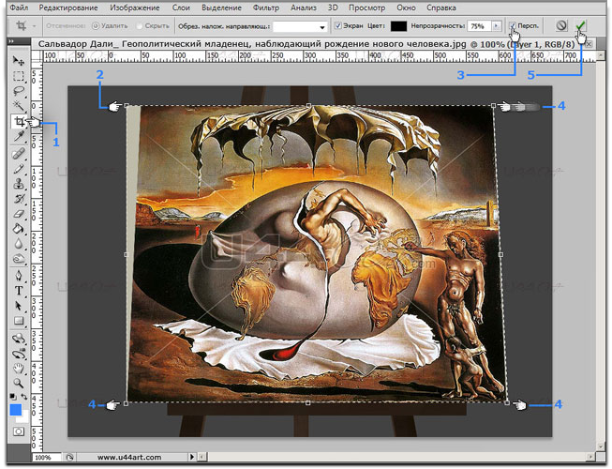Select the Move tool
Screen dimensions: 612x469
pyautogui.click(x=19, y=60)
